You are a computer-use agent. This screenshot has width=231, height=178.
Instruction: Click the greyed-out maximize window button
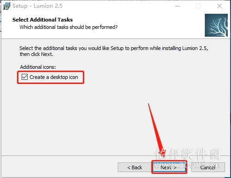point(198,6)
